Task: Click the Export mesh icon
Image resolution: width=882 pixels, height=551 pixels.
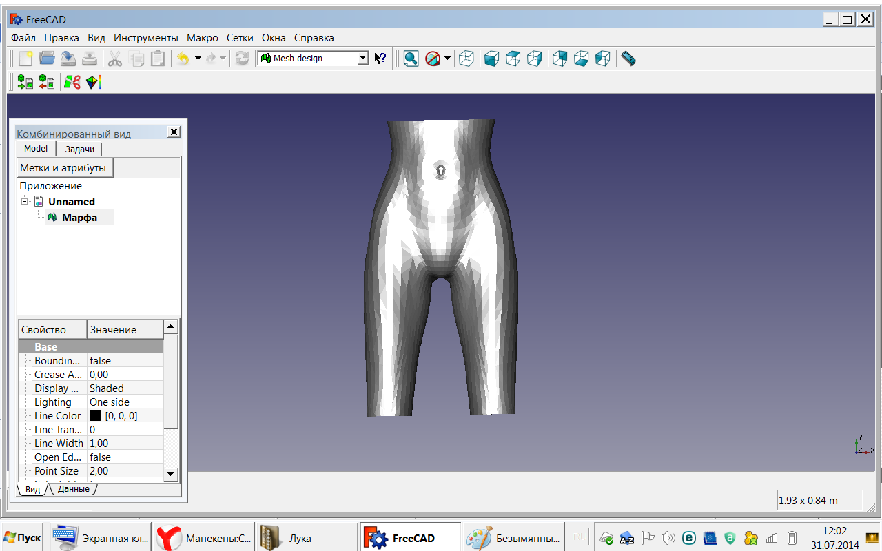Action: (47, 83)
